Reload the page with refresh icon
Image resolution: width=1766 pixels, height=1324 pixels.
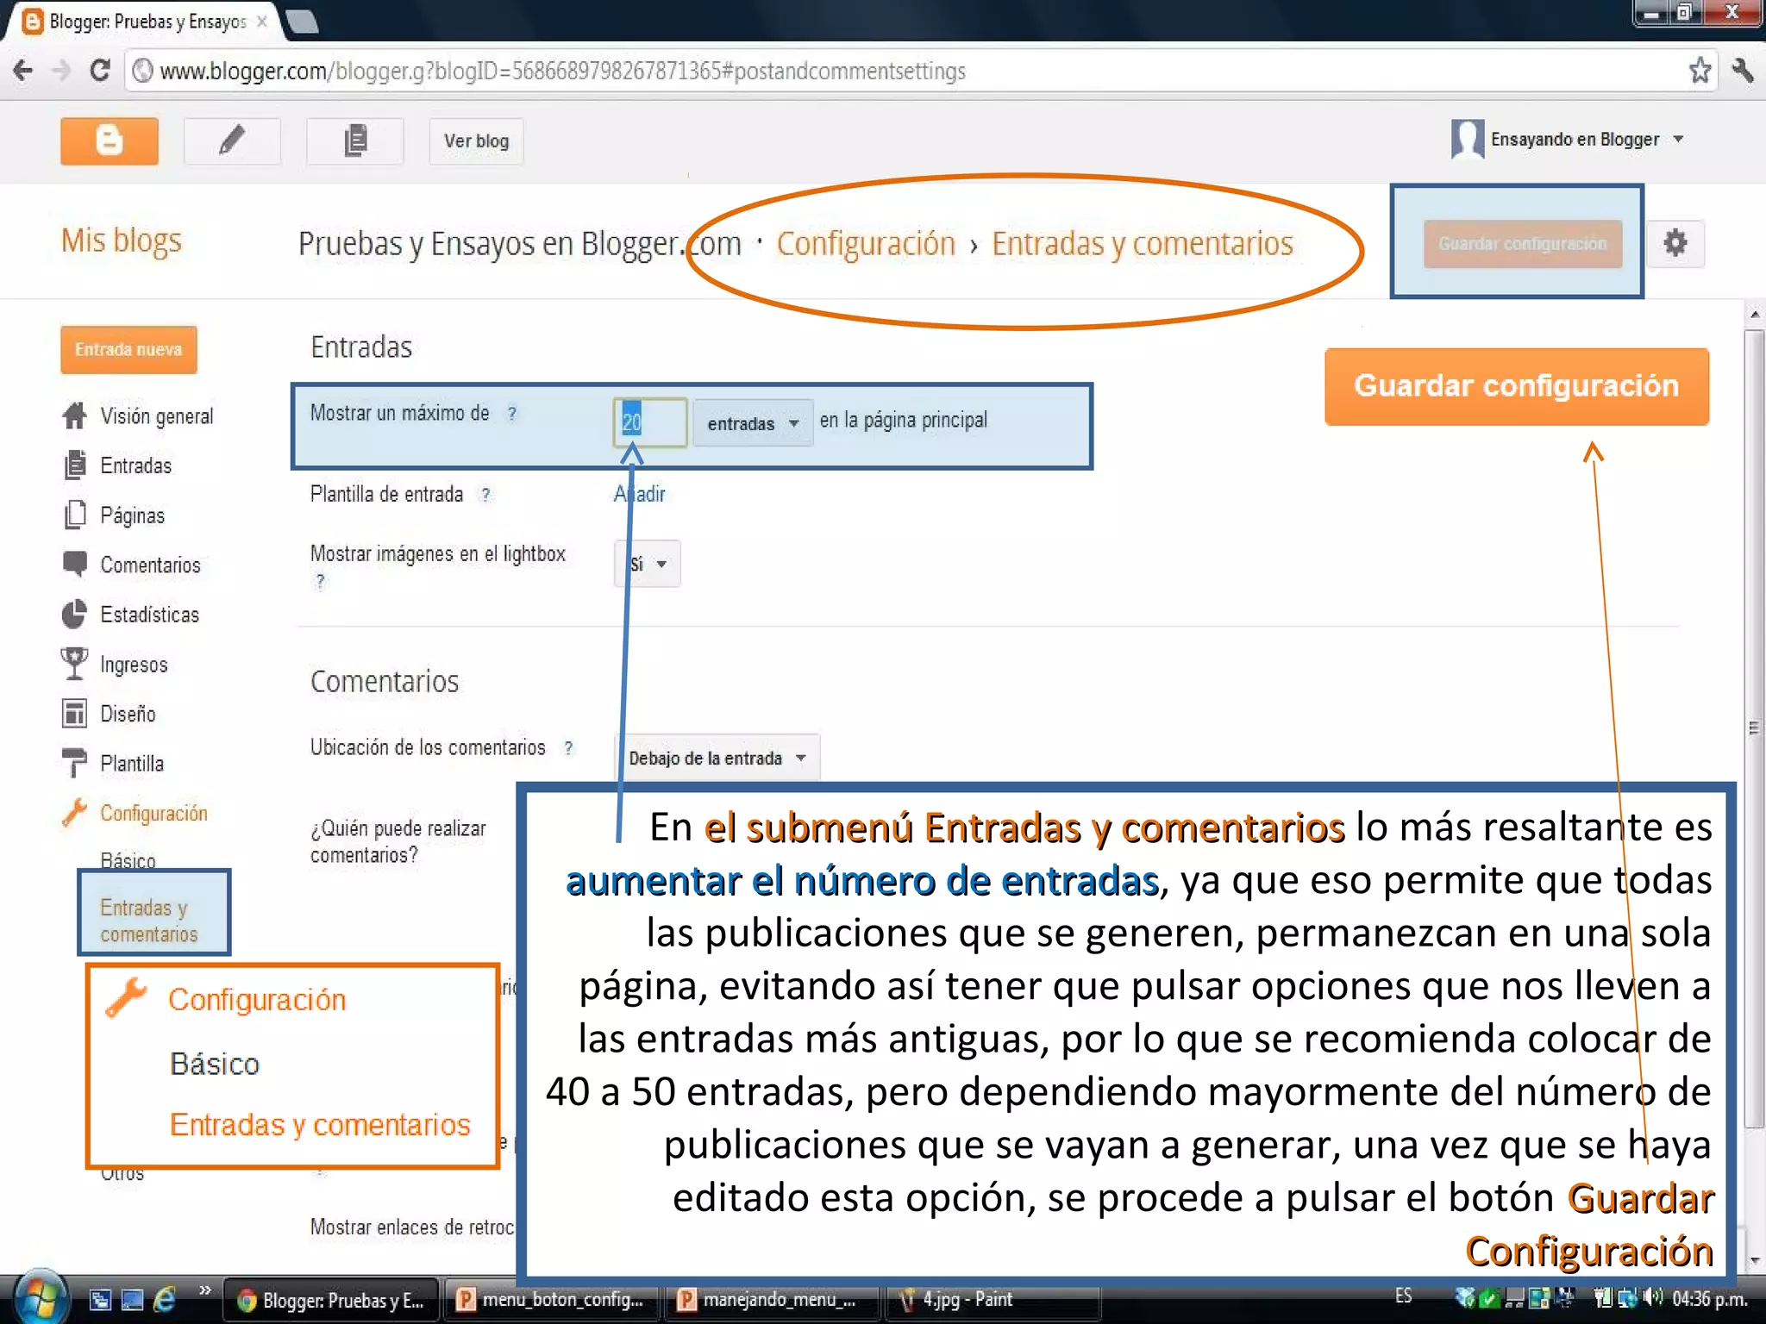coord(100,70)
